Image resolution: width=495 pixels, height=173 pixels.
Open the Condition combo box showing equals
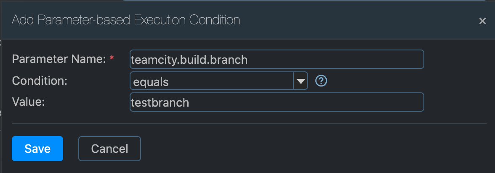(x=211, y=81)
